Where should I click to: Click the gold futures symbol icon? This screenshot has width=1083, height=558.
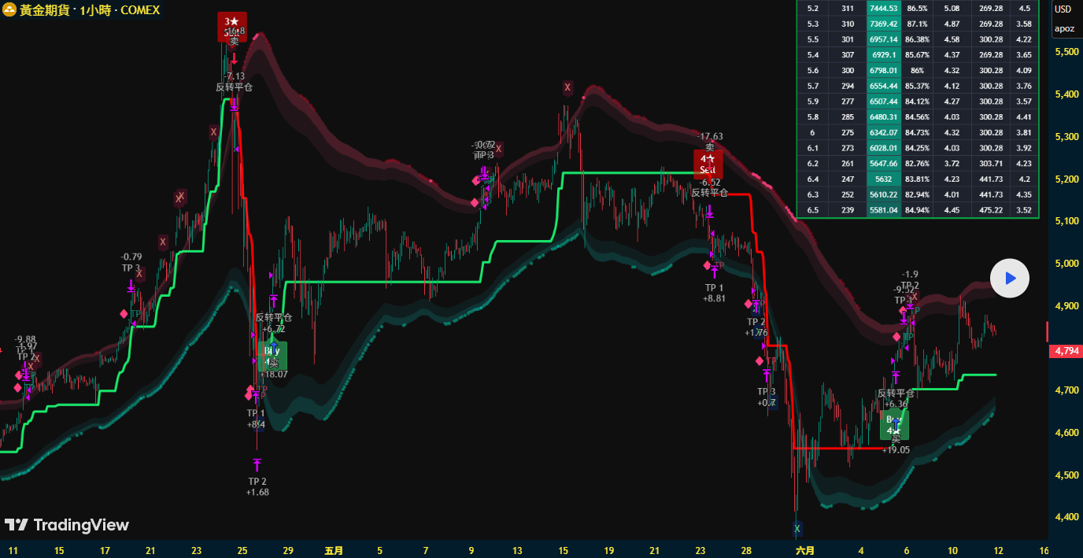(x=9, y=10)
